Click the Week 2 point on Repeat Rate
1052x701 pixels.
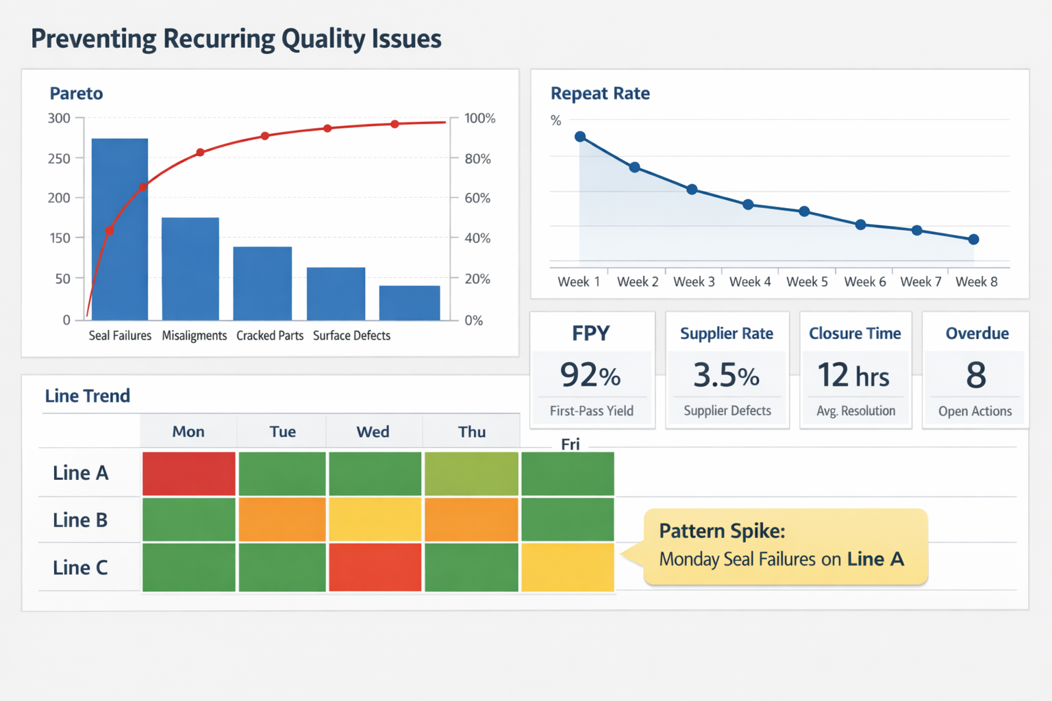click(635, 167)
